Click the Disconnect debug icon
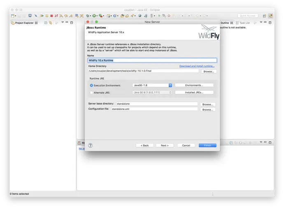This screenshot has height=208, width=284. (56, 16)
